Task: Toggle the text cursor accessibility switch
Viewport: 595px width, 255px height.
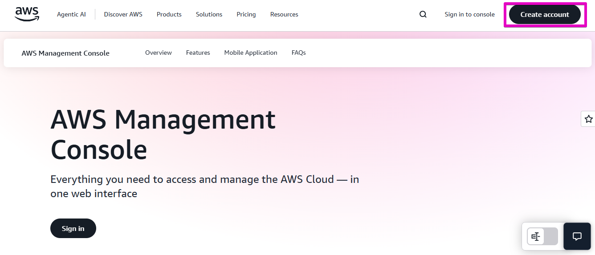Action: click(x=542, y=236)
